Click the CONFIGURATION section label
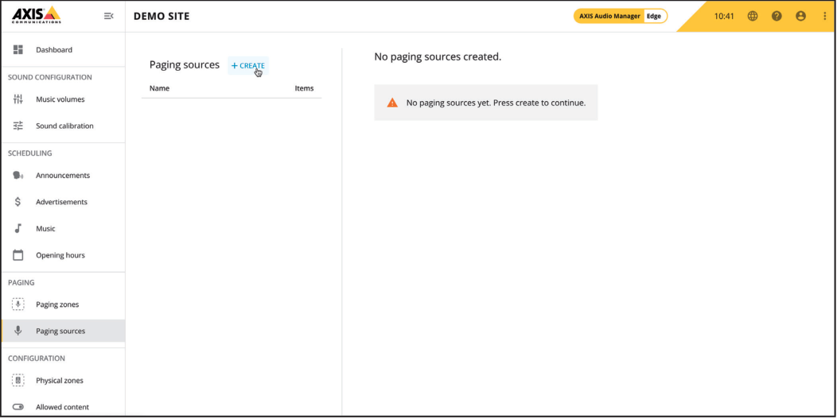 pyautogui.click(x=37, y=358)
